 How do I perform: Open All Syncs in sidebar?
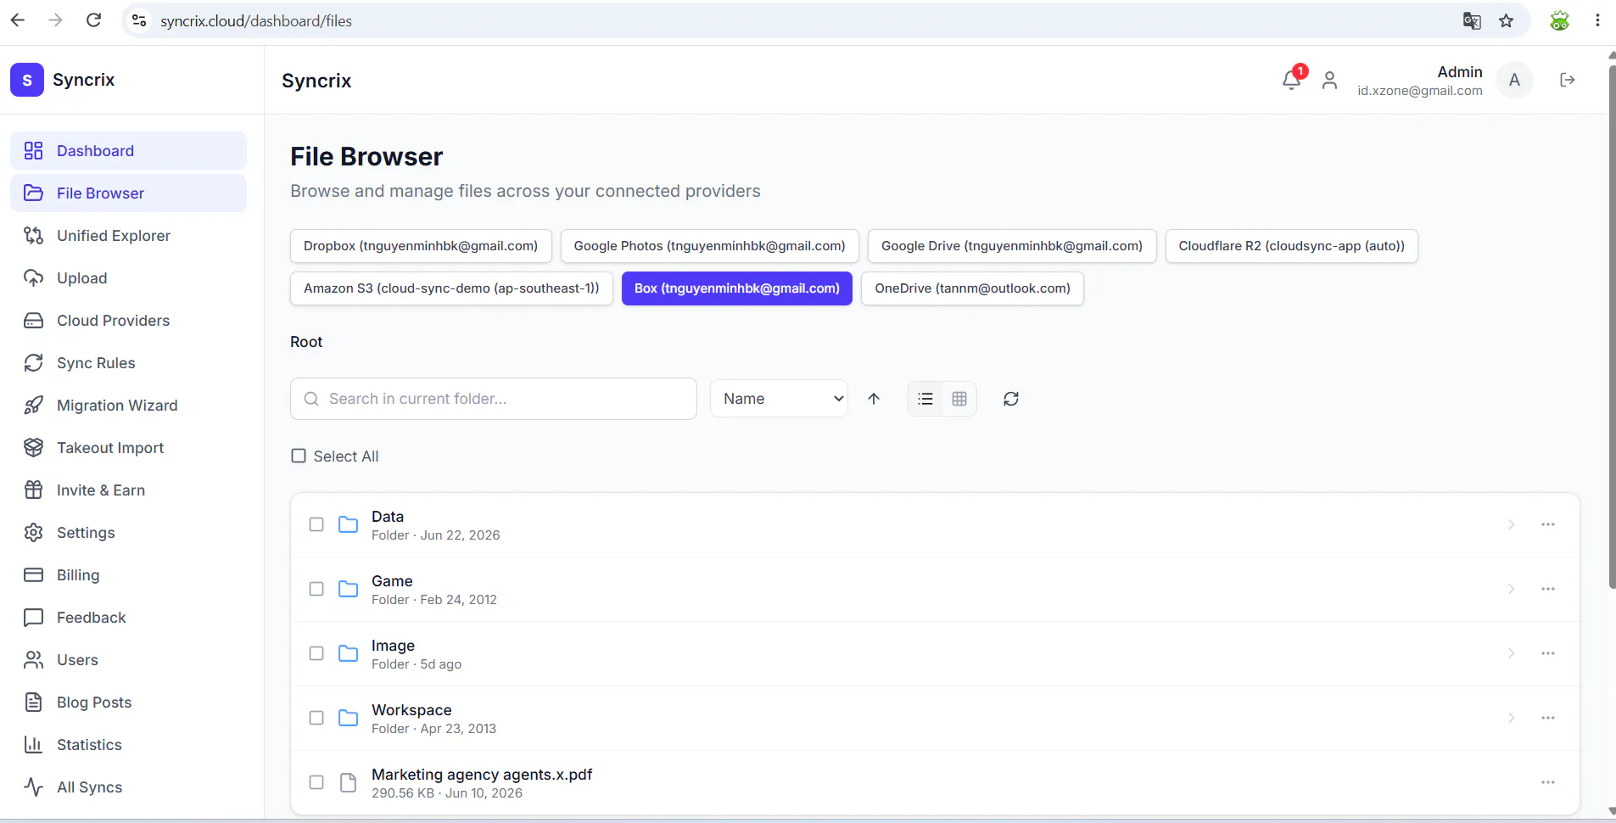coord(128,787)
